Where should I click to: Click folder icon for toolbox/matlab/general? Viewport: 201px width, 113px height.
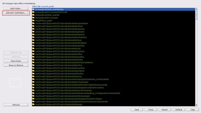click(34, 32)
